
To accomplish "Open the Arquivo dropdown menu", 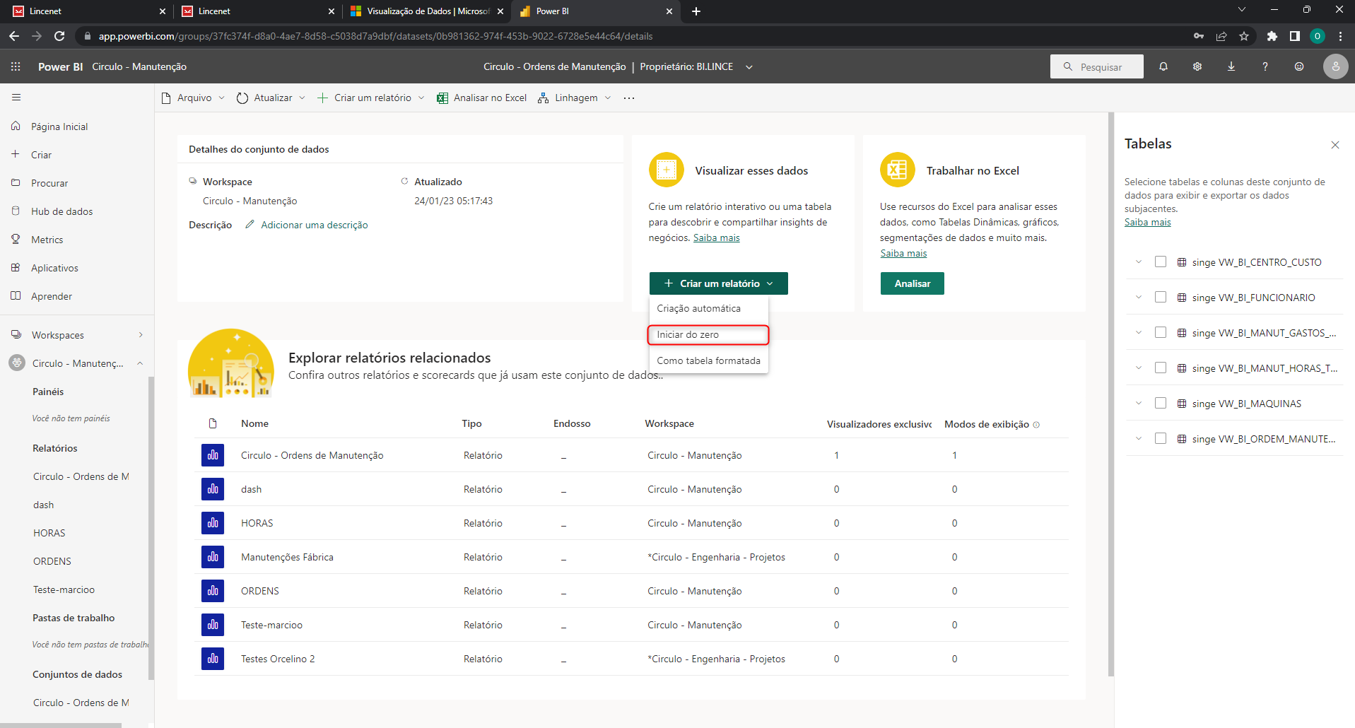I will (x=193, y=98).
